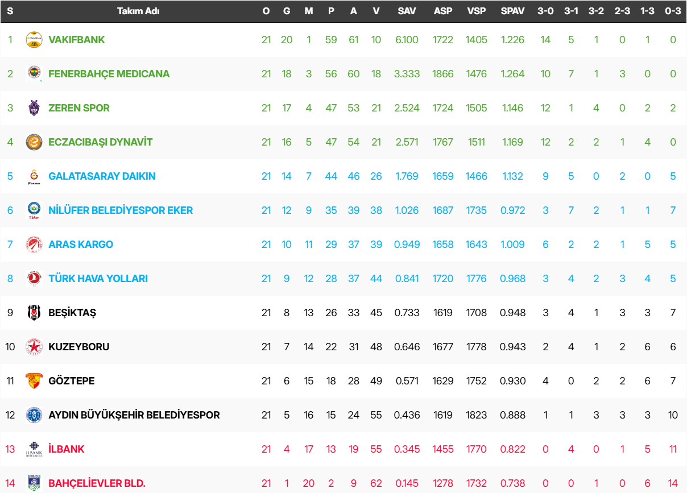Click the Aras Kargo team logo
The height and width of the screenshot is (493, 687).
point(34,245)
